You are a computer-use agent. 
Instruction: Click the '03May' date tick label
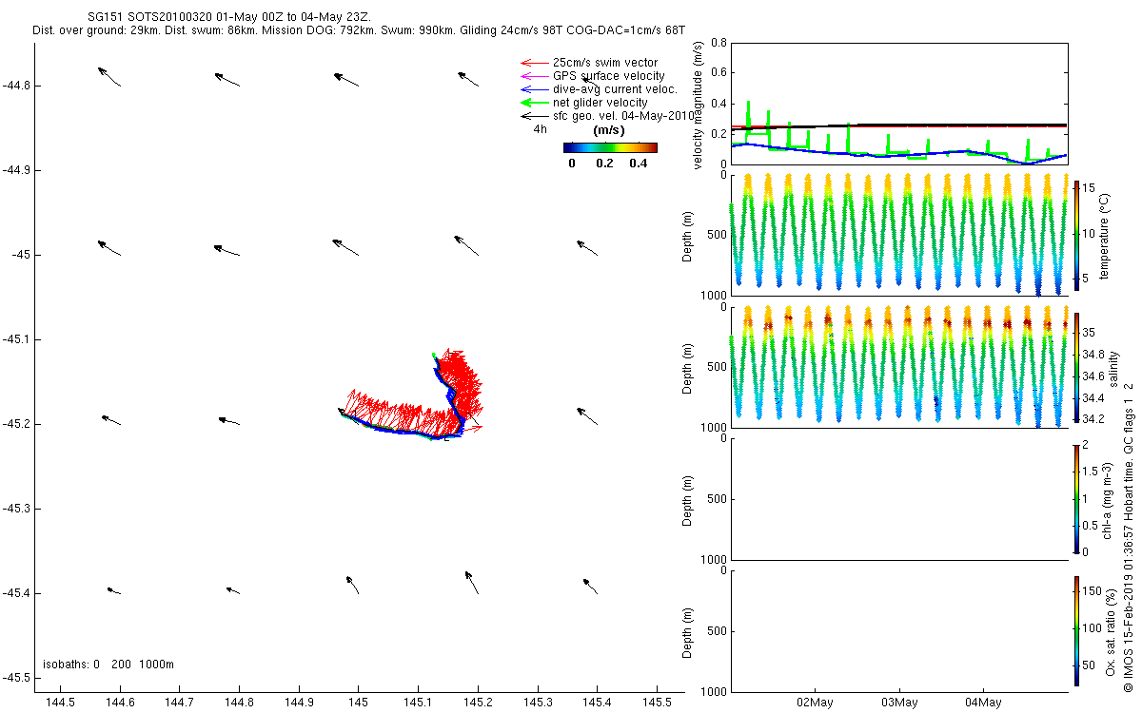(x=899, y=703)
